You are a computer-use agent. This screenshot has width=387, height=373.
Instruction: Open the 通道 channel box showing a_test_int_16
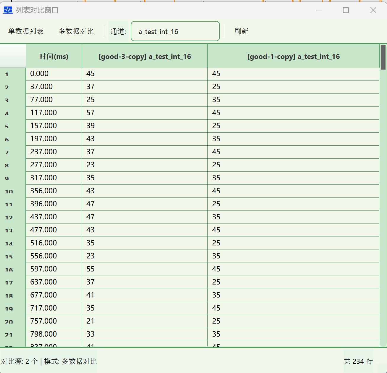175,31
